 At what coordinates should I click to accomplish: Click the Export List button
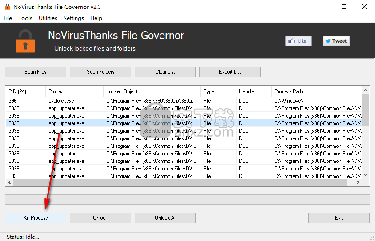coord(230,72)
